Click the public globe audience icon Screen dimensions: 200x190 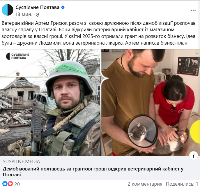38,15
